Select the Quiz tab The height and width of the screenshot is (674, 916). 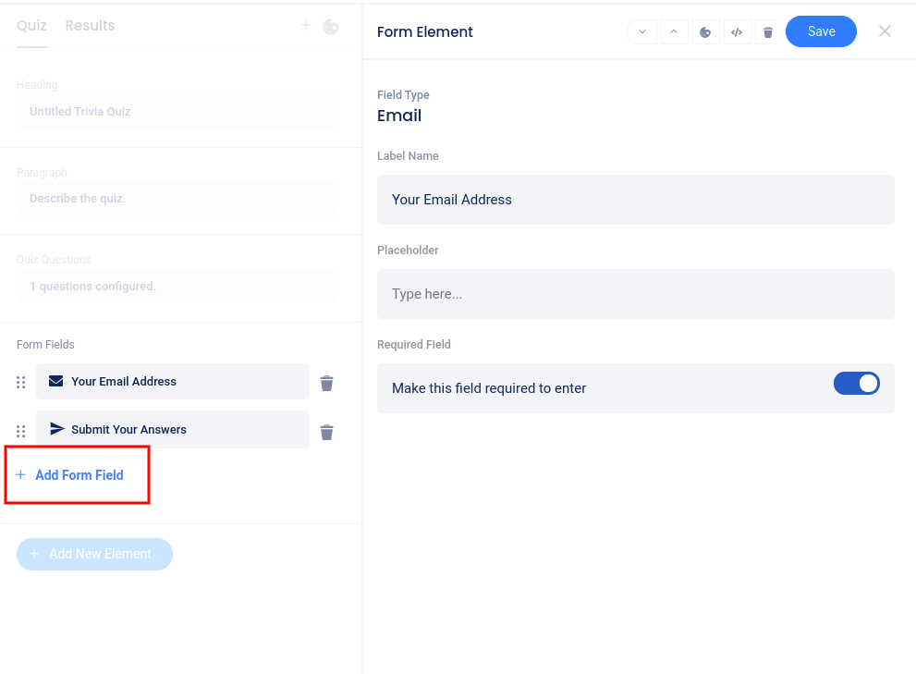[x=31, y=26]
